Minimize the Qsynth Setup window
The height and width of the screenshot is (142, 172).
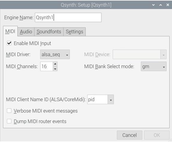pos(153,5)
